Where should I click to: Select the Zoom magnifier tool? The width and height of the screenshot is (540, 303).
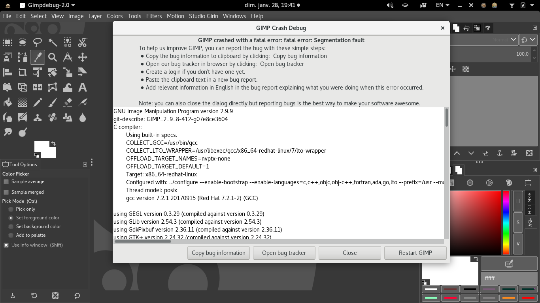point(53,57)
